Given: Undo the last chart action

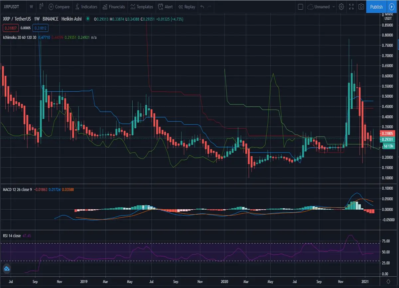Looking at the screenshot, I should pos(202,7).
